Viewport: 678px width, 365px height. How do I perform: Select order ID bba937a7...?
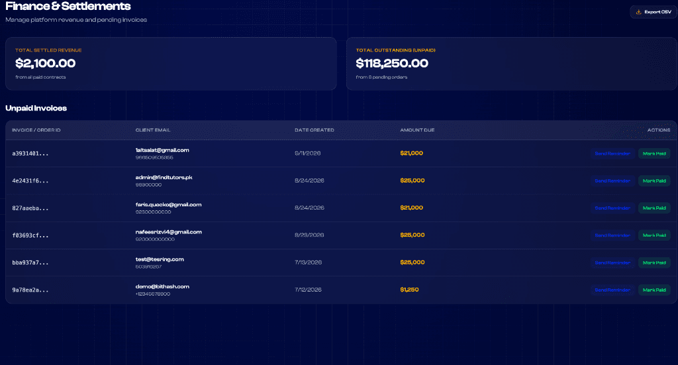tap(30, 263)
